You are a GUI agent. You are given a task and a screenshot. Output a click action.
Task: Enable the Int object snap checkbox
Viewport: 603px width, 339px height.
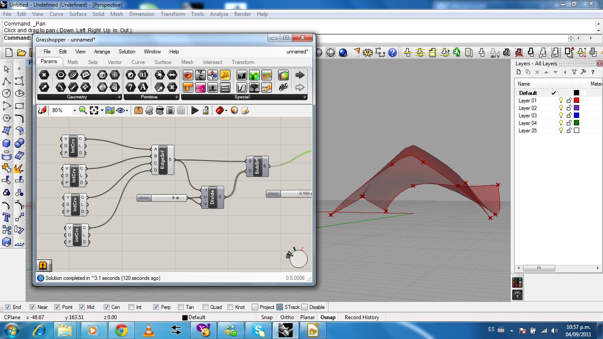point(131,307)
